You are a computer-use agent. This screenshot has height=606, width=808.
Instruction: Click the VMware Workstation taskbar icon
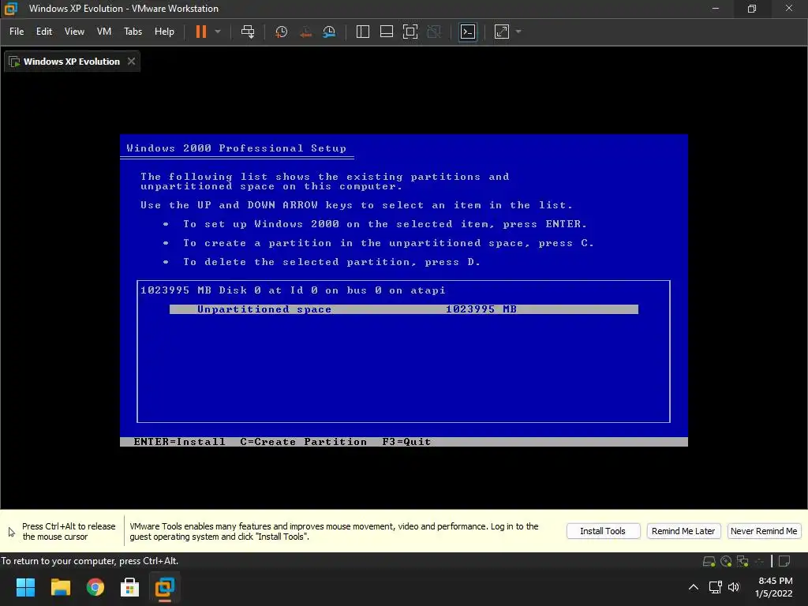pyautogui.click(x=165, y=587)
